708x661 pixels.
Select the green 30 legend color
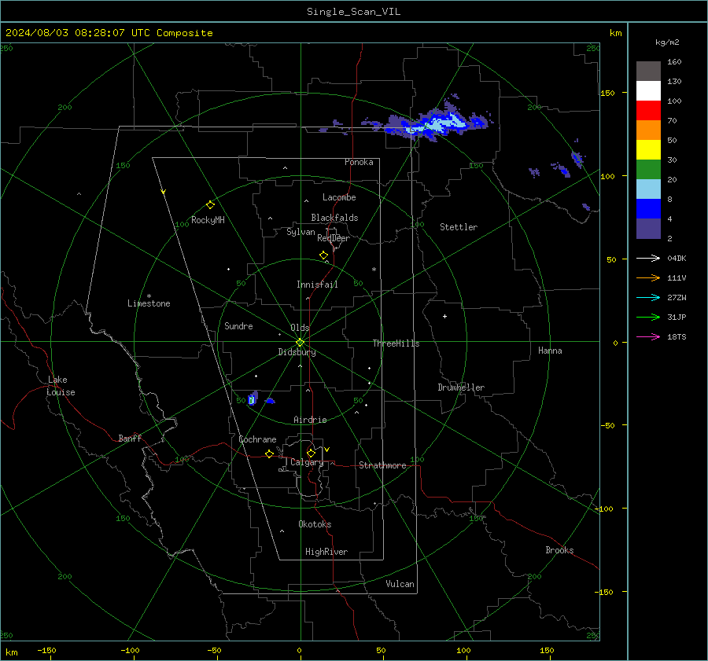(648, 170)
